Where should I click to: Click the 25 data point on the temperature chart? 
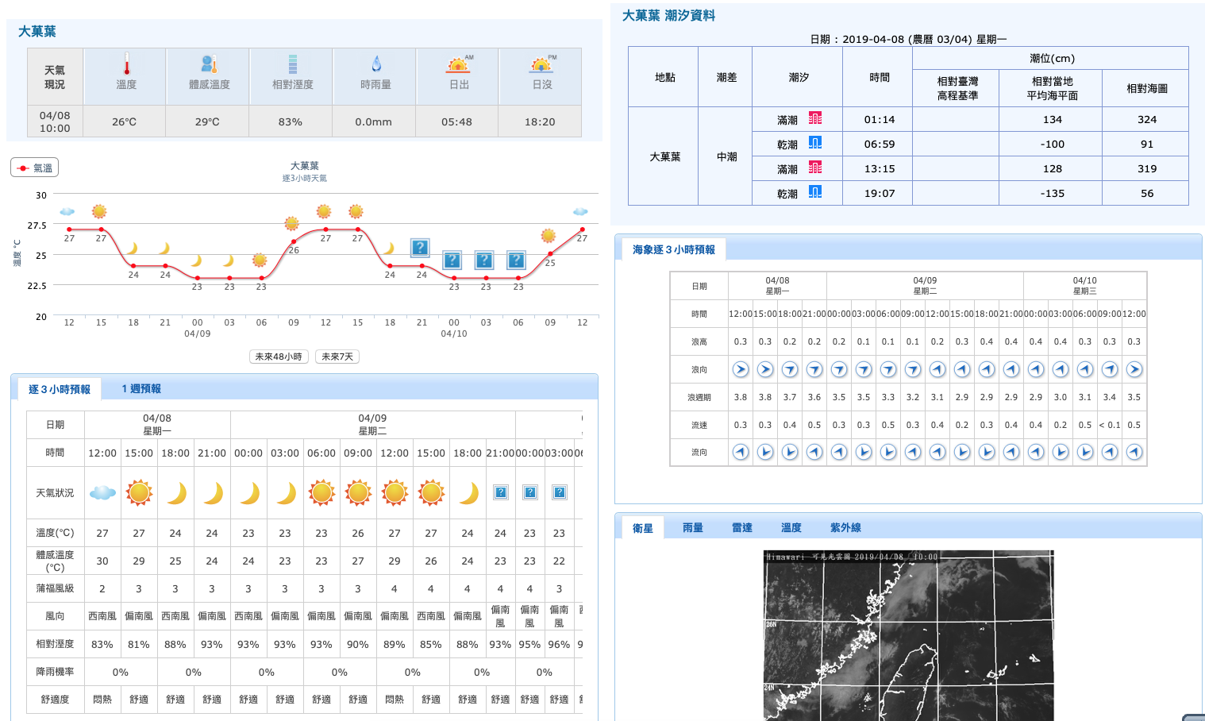coord(550,254)
